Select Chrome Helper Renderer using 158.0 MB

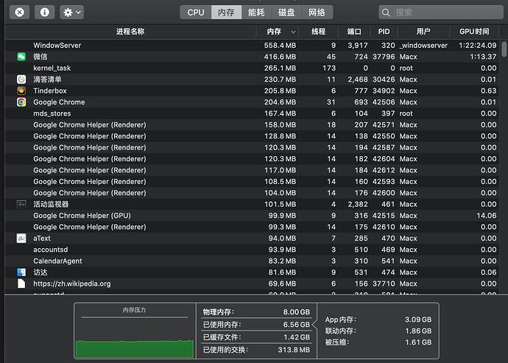coord(252,124)
